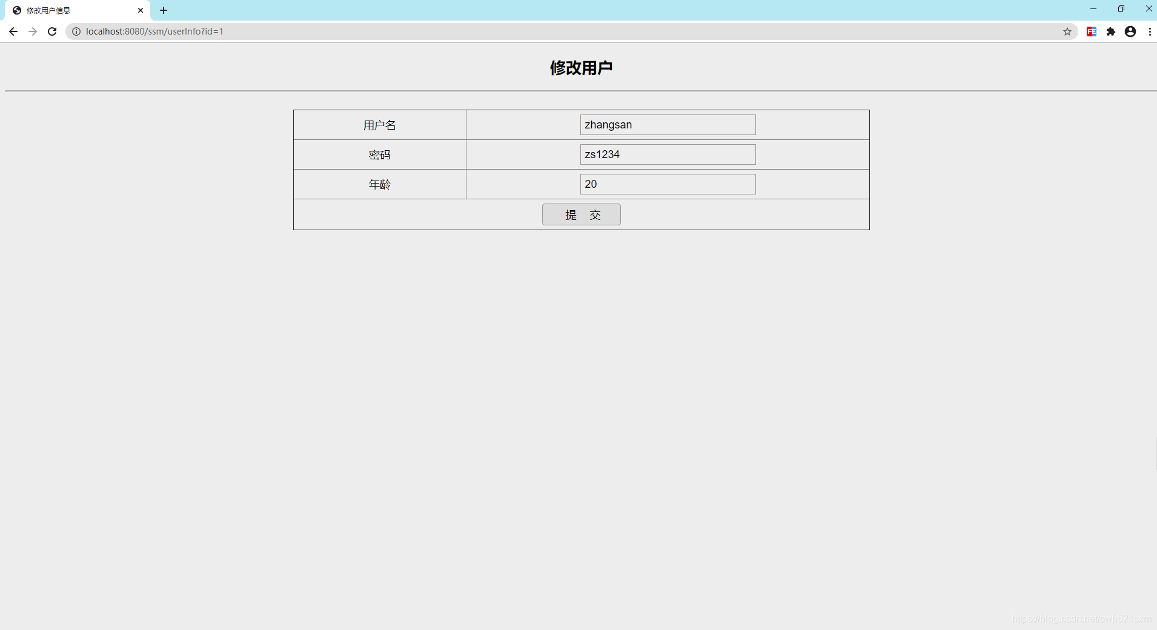
Task: Click the 修改用户 page heading
Action: [x=581, y=68]
